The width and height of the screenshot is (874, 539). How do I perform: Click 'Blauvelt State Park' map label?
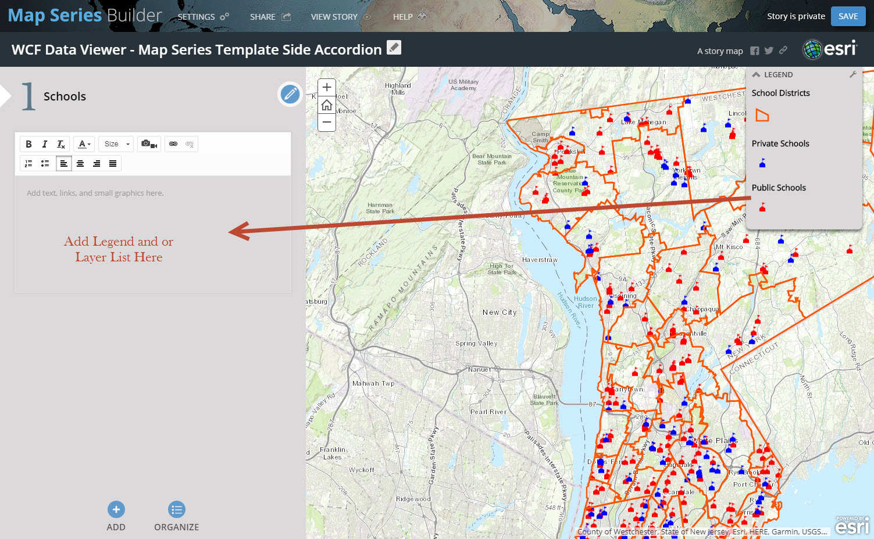click(544, 400)
